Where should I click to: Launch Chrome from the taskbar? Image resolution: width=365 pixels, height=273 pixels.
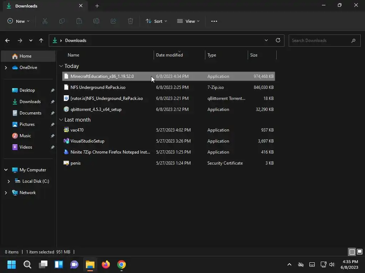122,264
